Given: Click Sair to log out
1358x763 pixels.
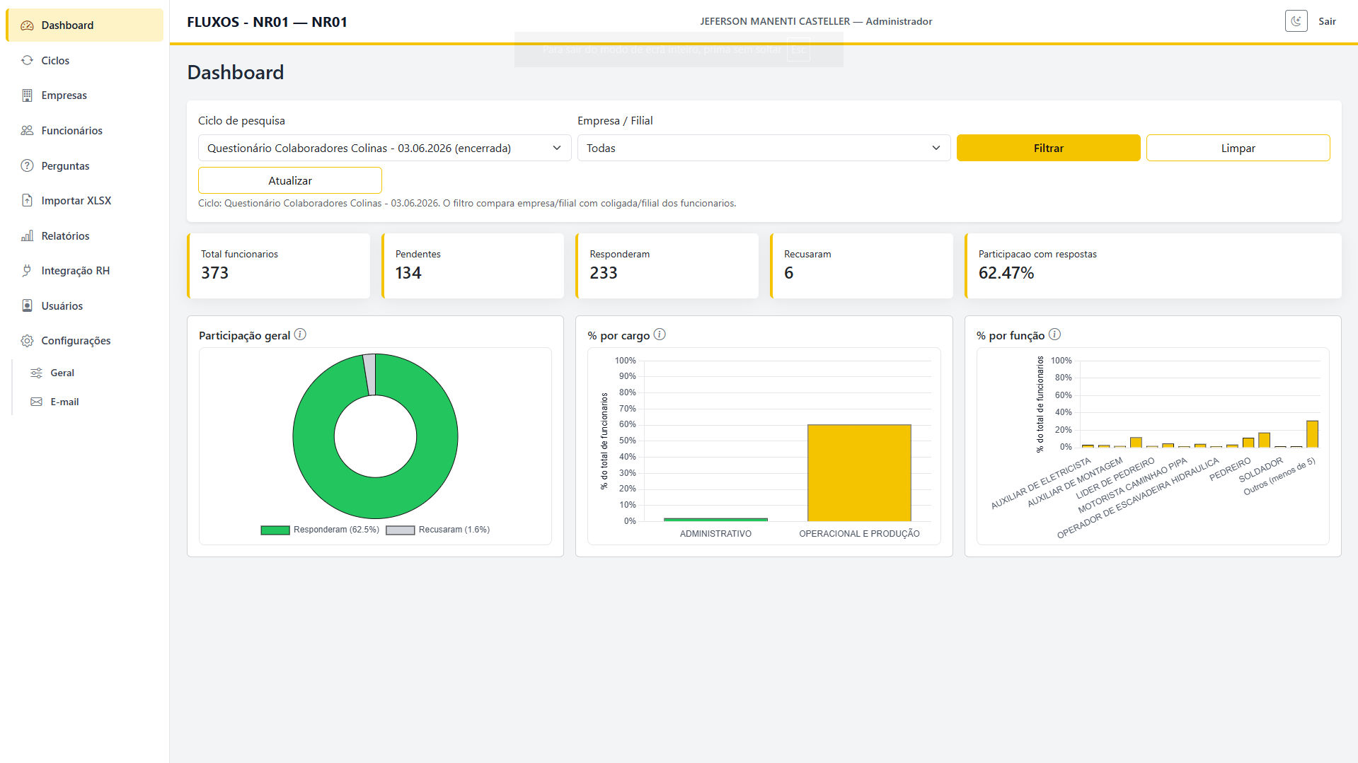Looking at the screenshot, I should point(1327,21).
